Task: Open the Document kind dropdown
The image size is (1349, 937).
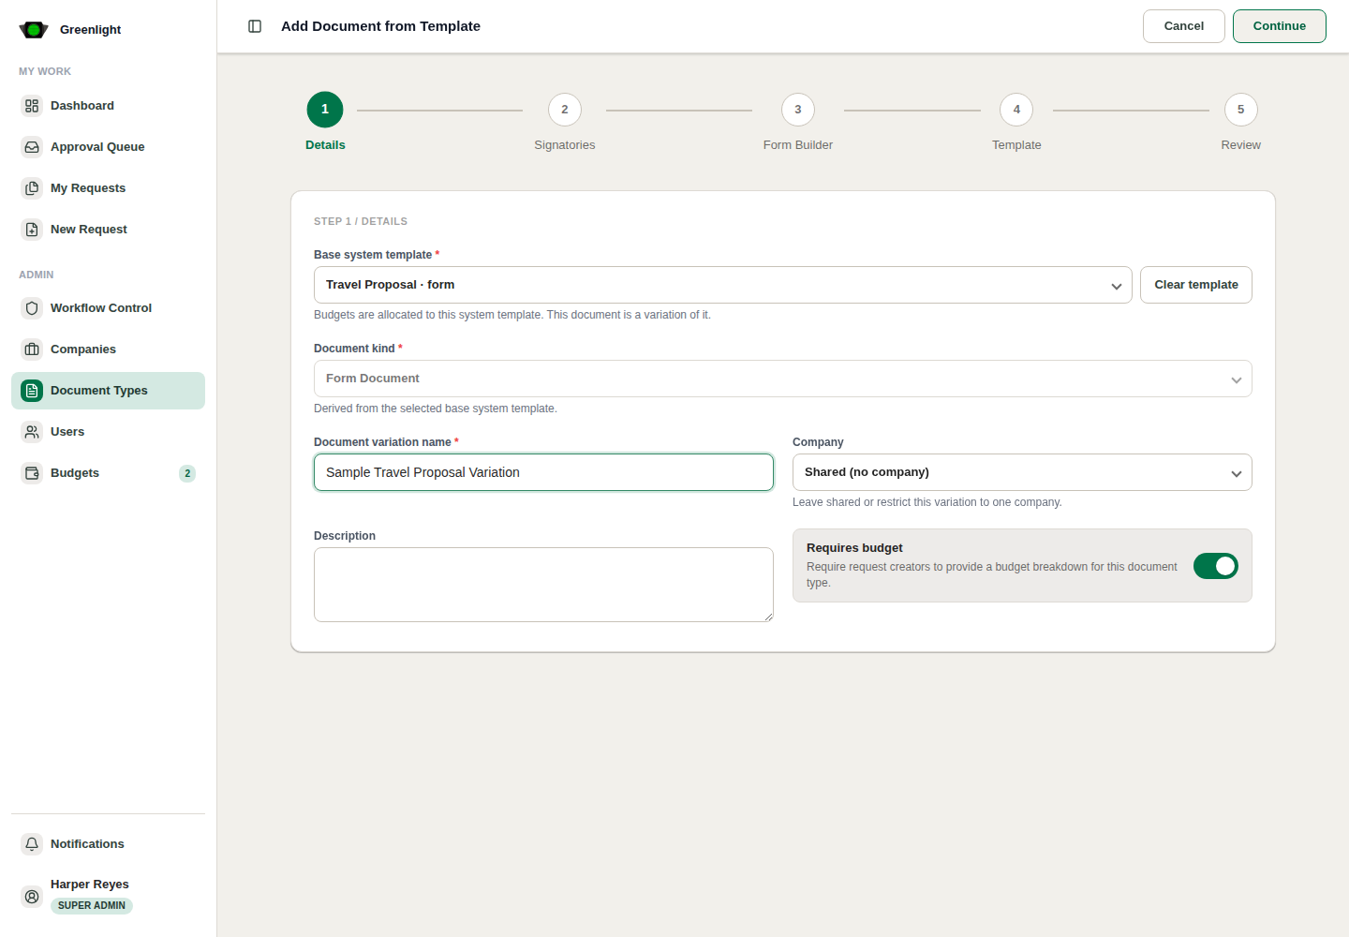Action: coord(783,379)
